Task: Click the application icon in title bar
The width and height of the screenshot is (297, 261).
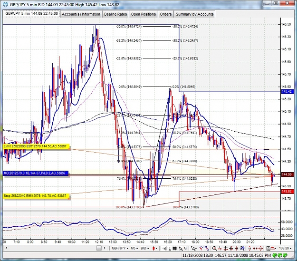Action: click(6, 5)
